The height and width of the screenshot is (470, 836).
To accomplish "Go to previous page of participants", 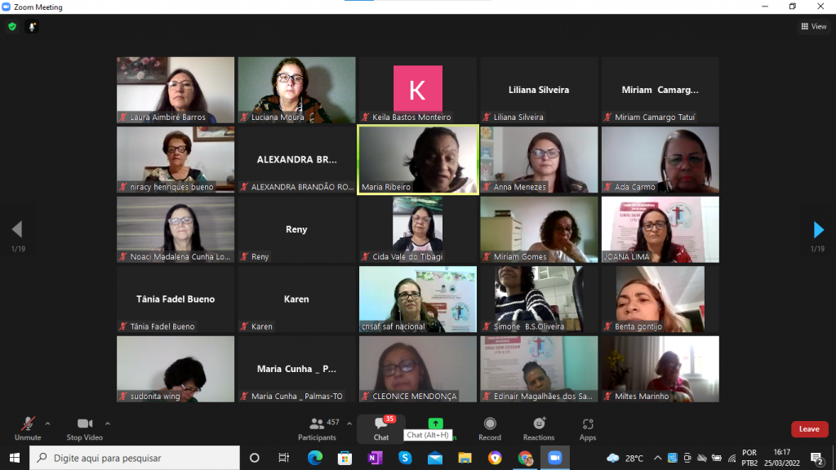I will click(x=16, y=230).
